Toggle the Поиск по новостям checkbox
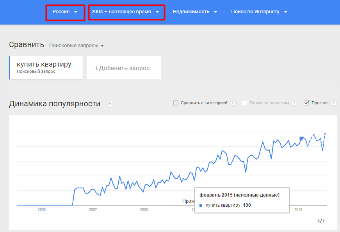The height and width of the screenshot is (232, 340). pos(245,103)
